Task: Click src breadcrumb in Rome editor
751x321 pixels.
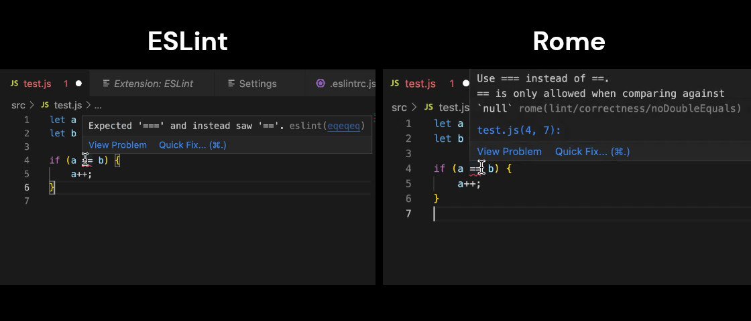Action: click(x=399, y=108)
